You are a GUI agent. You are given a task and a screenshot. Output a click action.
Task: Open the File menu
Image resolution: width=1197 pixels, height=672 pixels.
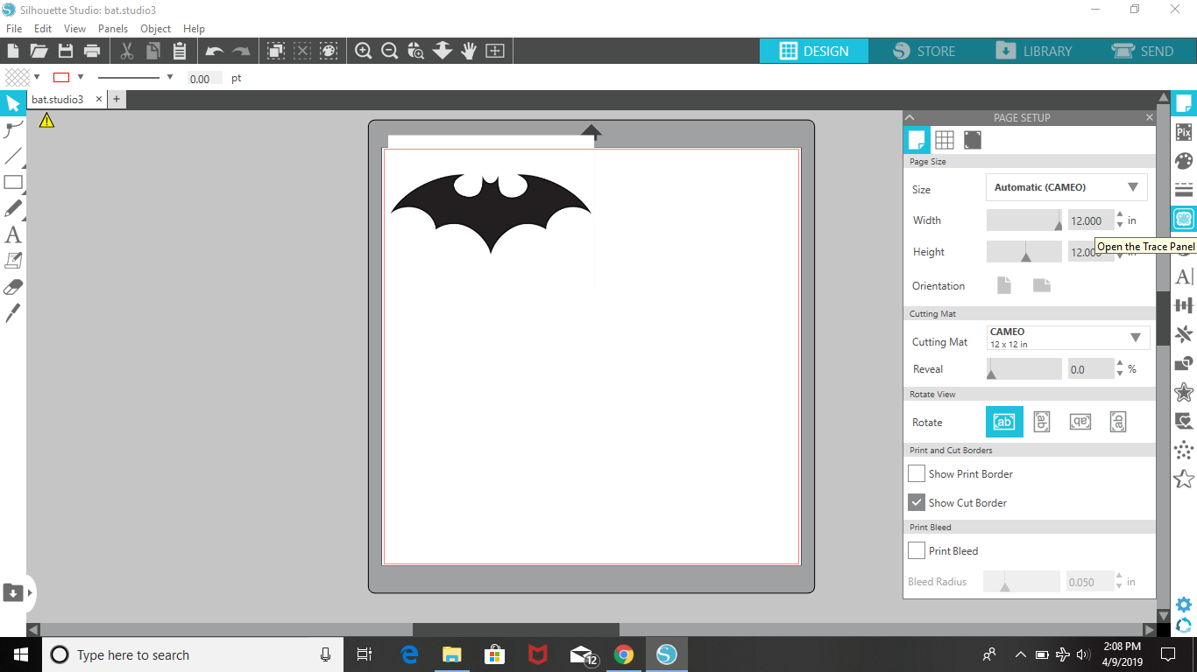[14, 28]
